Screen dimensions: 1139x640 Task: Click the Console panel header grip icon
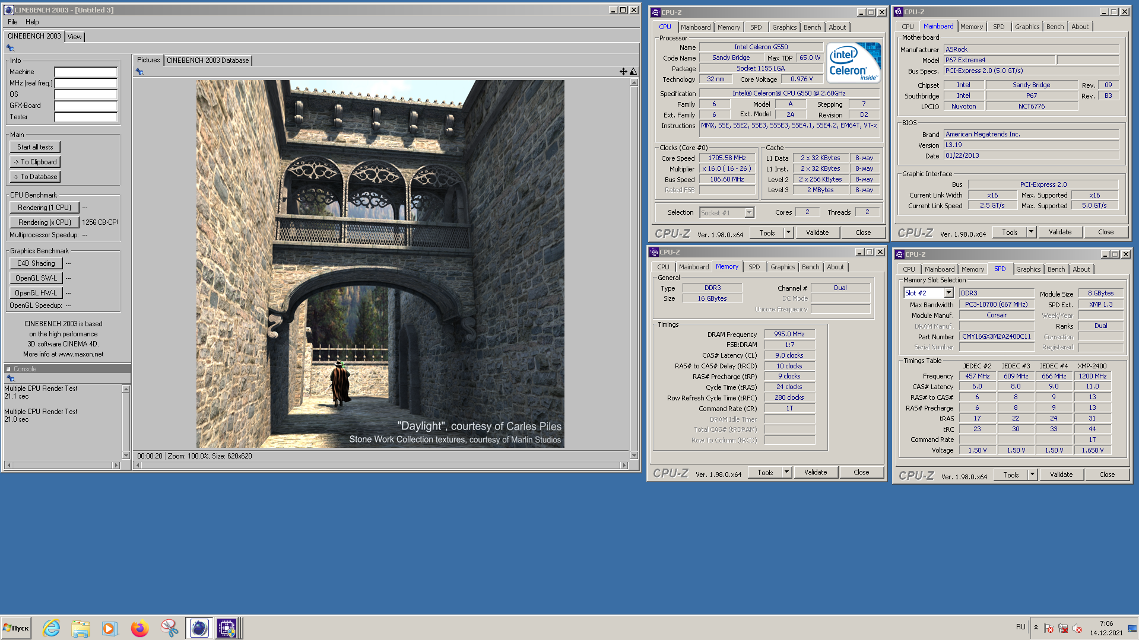(8, 369)
